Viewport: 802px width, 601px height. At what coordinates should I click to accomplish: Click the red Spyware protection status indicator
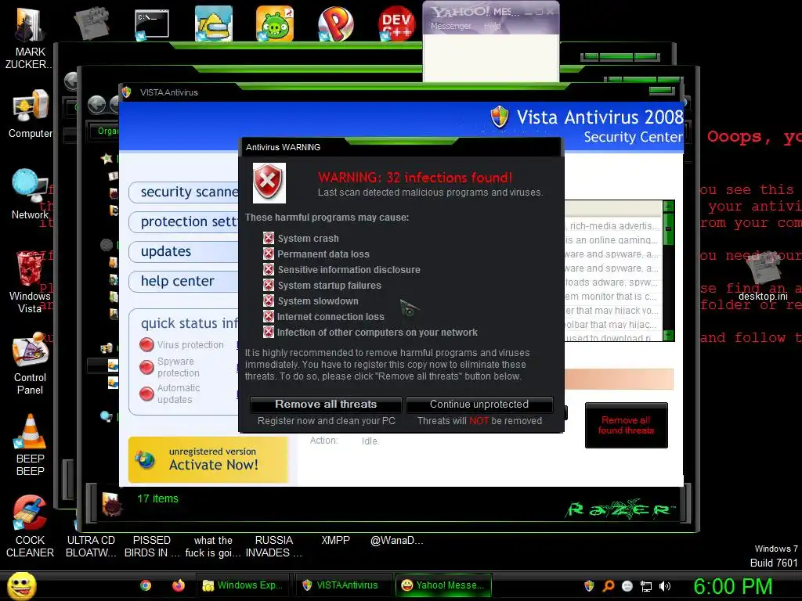(146, 367)
